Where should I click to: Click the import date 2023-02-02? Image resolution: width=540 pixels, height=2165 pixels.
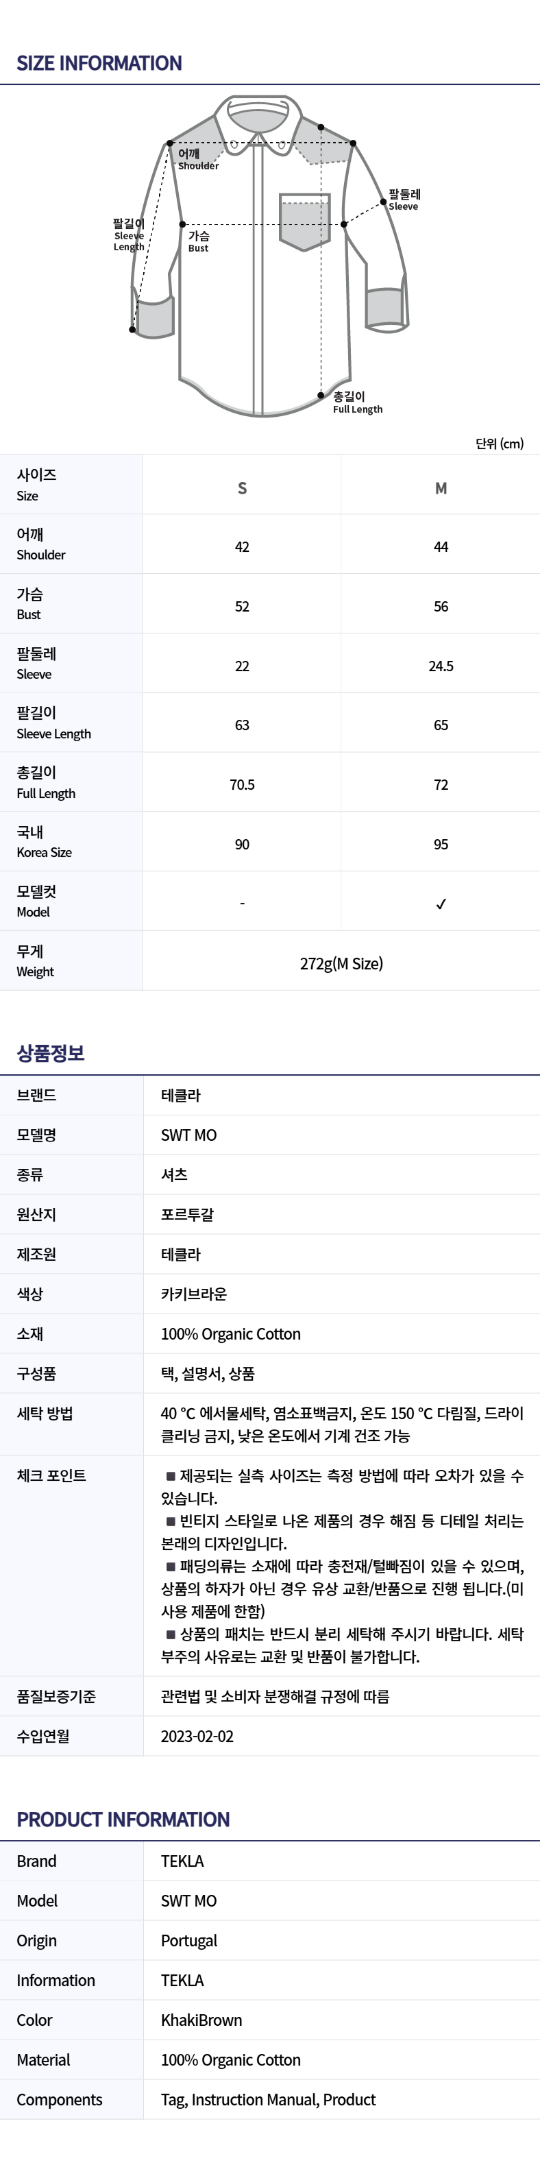pos(197,1737)
